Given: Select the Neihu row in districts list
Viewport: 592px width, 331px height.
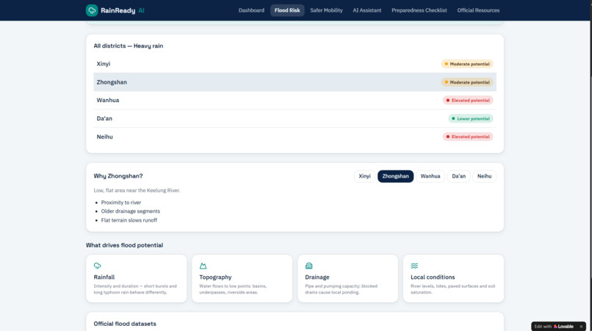Looking at the screenshot, I should click(x=295, y=137).
